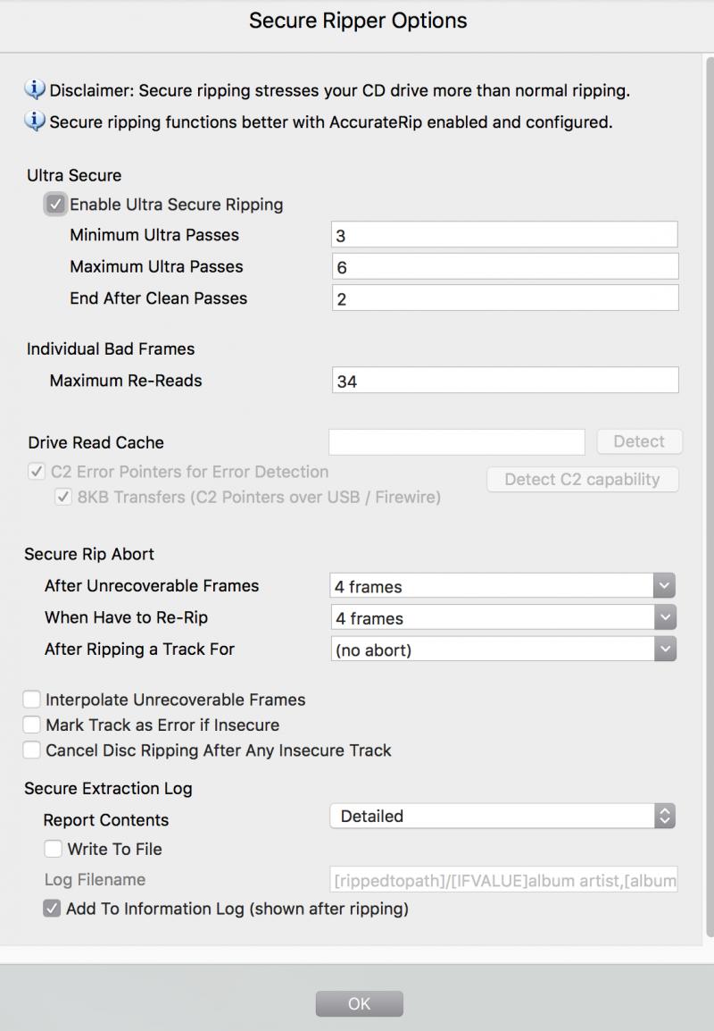
Task: Expand the When Have to Re-Rip dropdown
Action: point(502,618)
